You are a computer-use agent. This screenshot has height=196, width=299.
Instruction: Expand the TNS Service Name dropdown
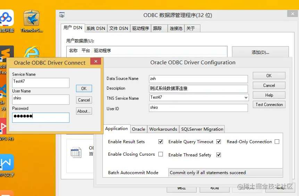tap(246, 98)
